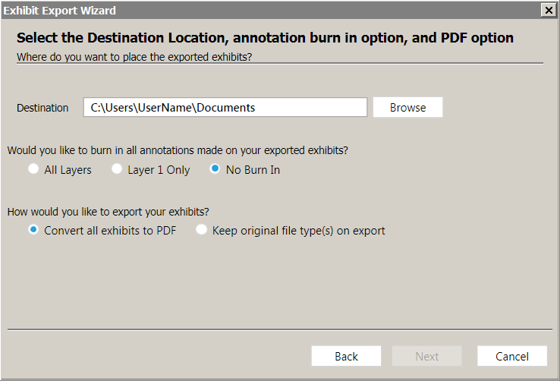Click the burn in annotations question text
Screen dimensions: 560x381
click(x=178, y=150)
